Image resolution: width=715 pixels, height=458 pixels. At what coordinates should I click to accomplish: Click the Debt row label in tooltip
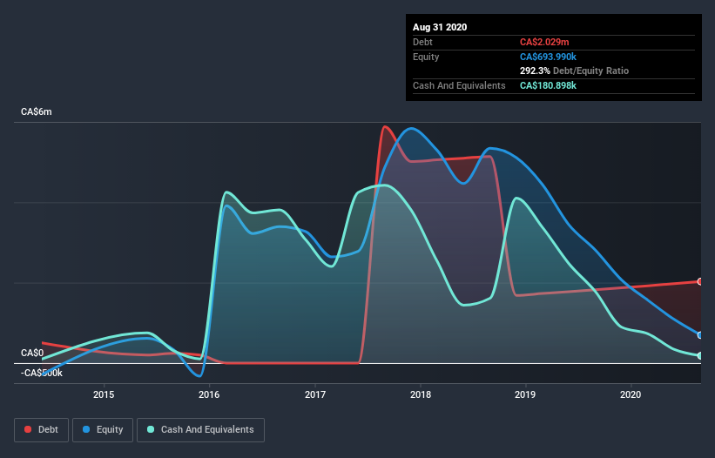(422, 42)
